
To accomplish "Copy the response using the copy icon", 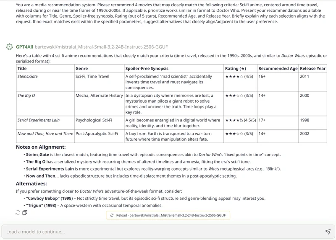I will pos(25,212).
